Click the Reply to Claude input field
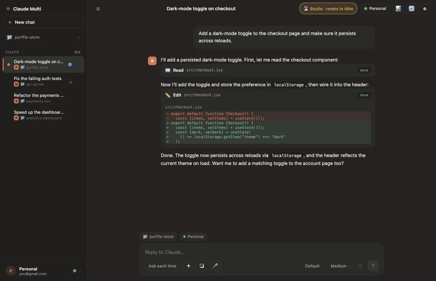 [x=261, y=252]
